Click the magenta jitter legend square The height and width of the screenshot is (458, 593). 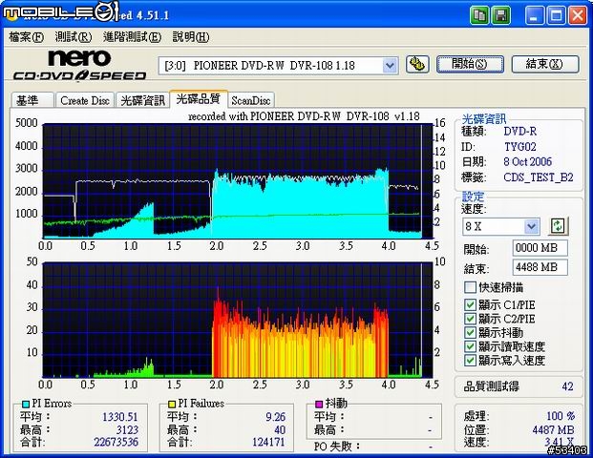319,405
